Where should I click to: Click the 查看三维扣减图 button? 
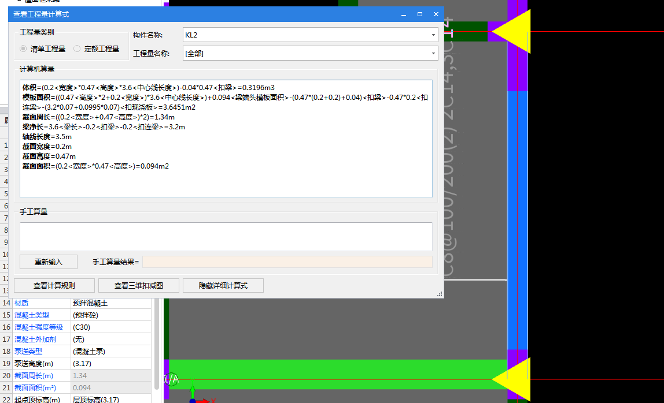[x=138, y=285]
